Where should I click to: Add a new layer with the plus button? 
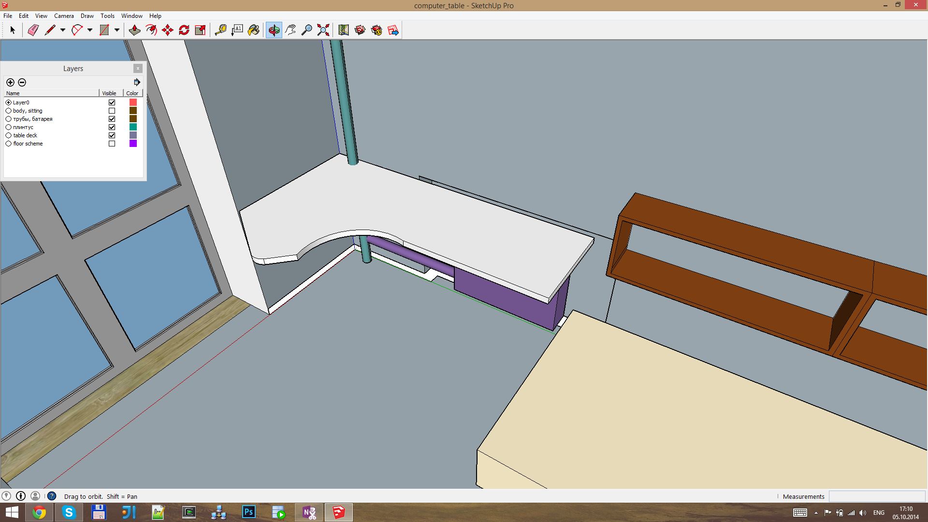10,82
